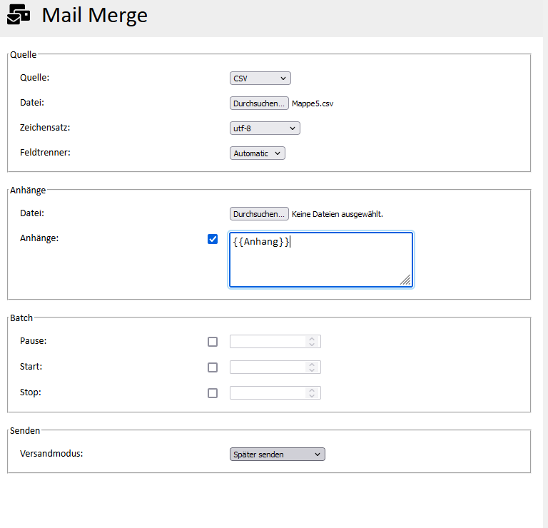Tick the Stop checkbox
Screen dimensions: 548x528
point(213,393)
